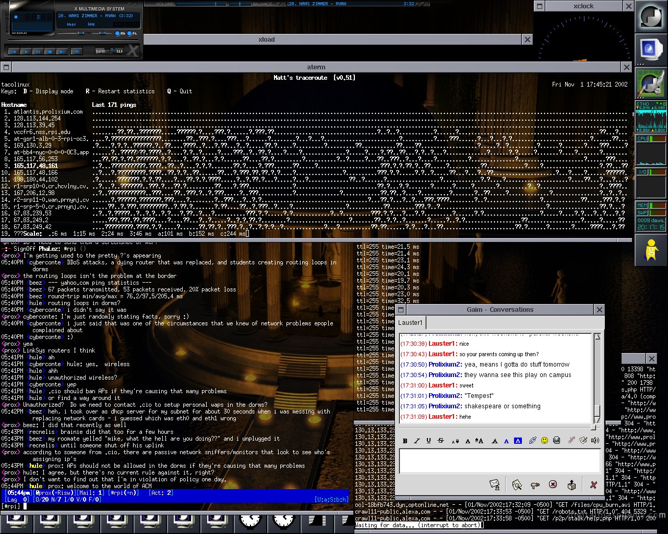This screenshot has width=668, height=534.
Task: Select the Lauster1 conversation tab
Action: point(410,322)
